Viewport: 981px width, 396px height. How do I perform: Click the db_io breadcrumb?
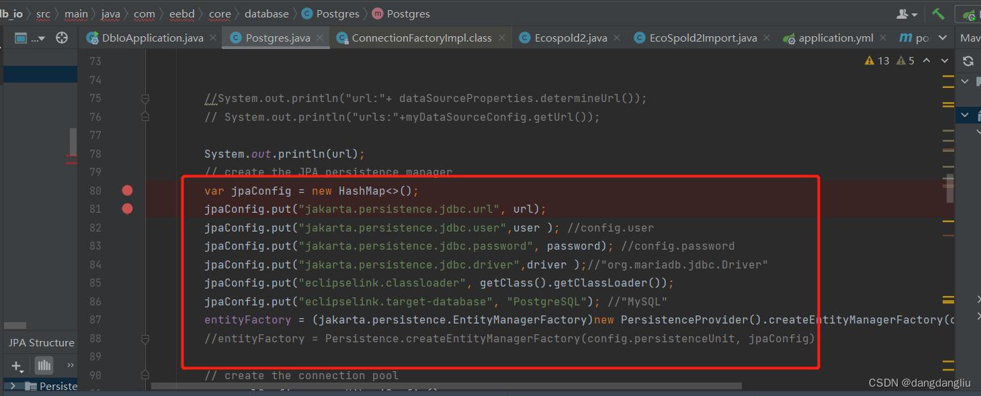coord(11,13)
